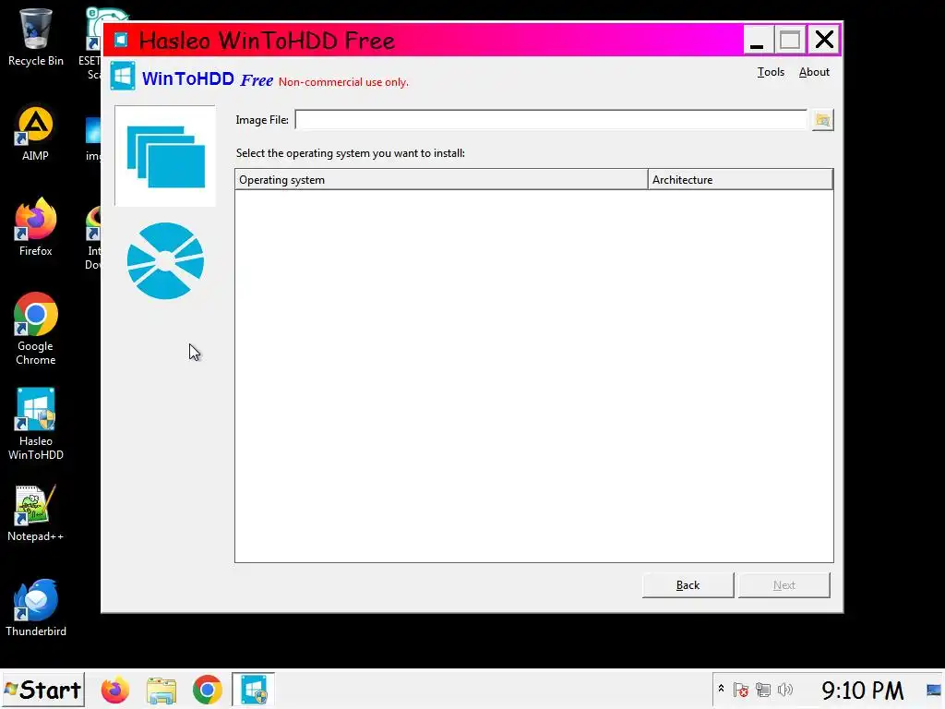Close the Hasleo WinToHDD window
Screen dimensions: 945x709
(x=824, y=41)
